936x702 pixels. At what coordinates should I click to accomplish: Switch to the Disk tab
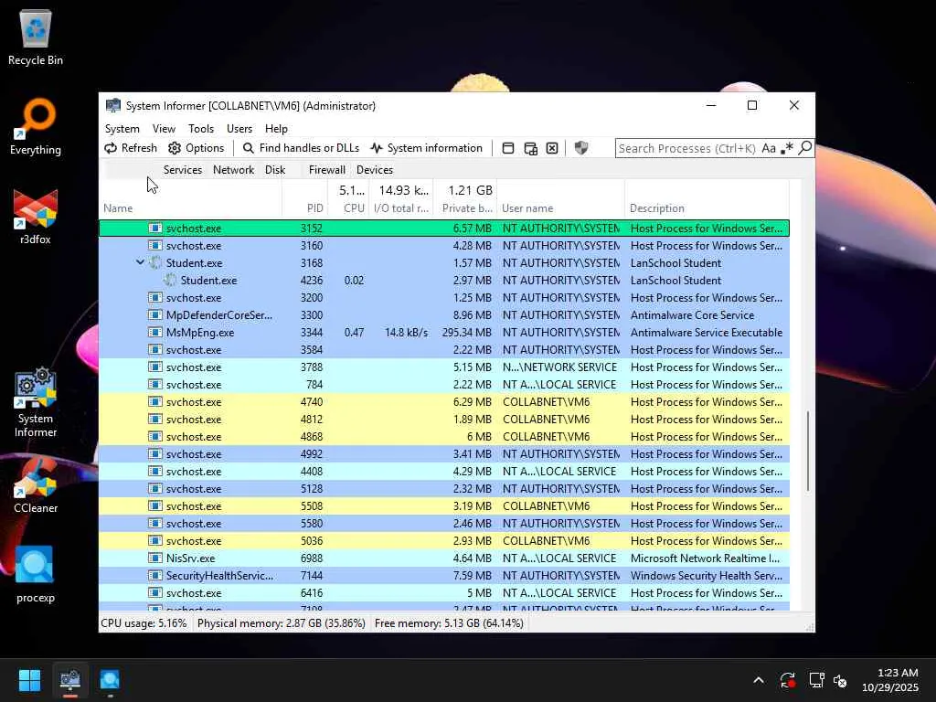[x=275, y=169]
